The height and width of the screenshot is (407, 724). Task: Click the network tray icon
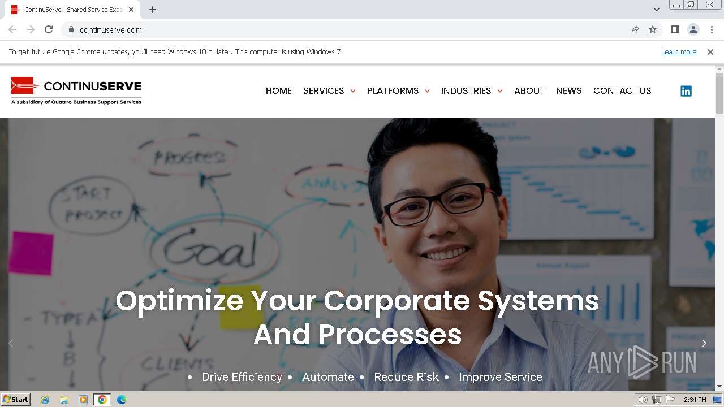point(657,400)
